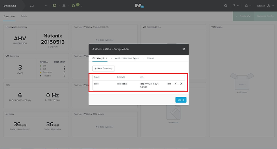The width and height of the screenshot is (277, 149).
Task: Click the DOMAIN column header
Action: 121,77
